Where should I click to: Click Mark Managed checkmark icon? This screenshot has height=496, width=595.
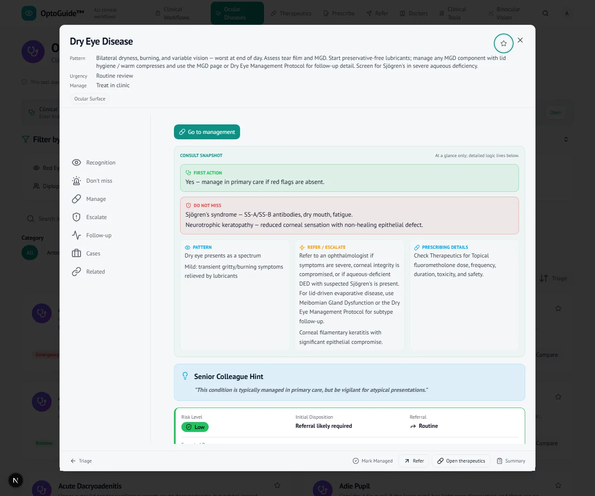pyautogui.click(x=356, y=461)
